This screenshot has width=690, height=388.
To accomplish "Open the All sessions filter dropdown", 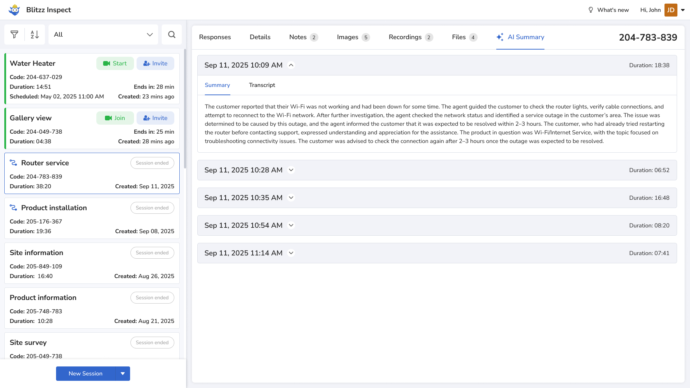I will point(103,34).
